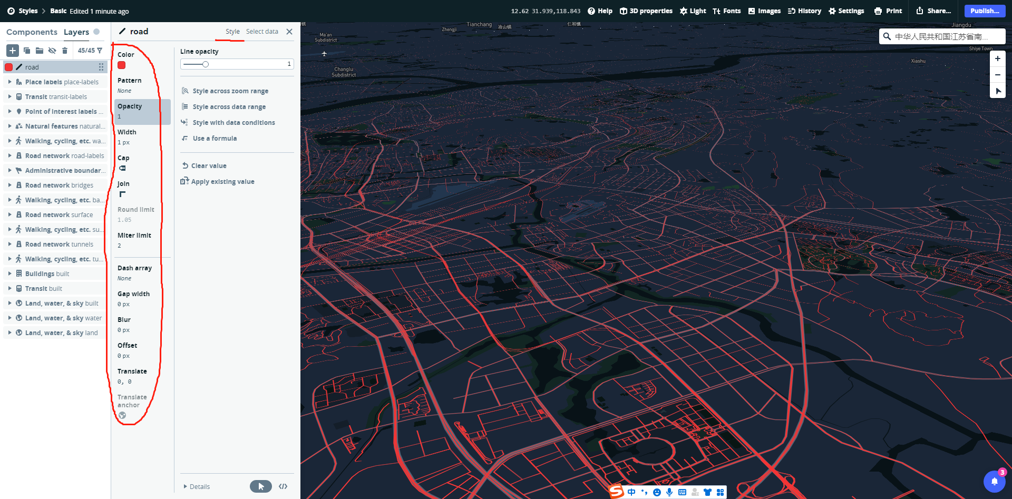
Task: Click the Cap style icon
Action: click(x=122, y=168)
